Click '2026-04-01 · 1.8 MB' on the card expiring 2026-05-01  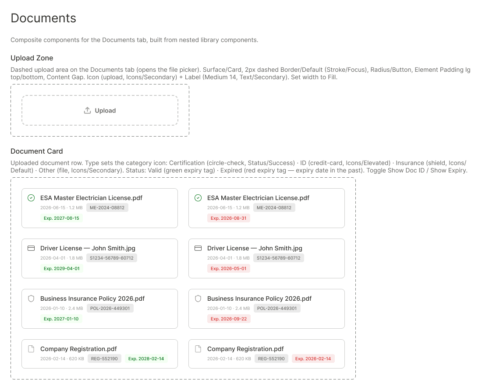(x=228, y=258)
